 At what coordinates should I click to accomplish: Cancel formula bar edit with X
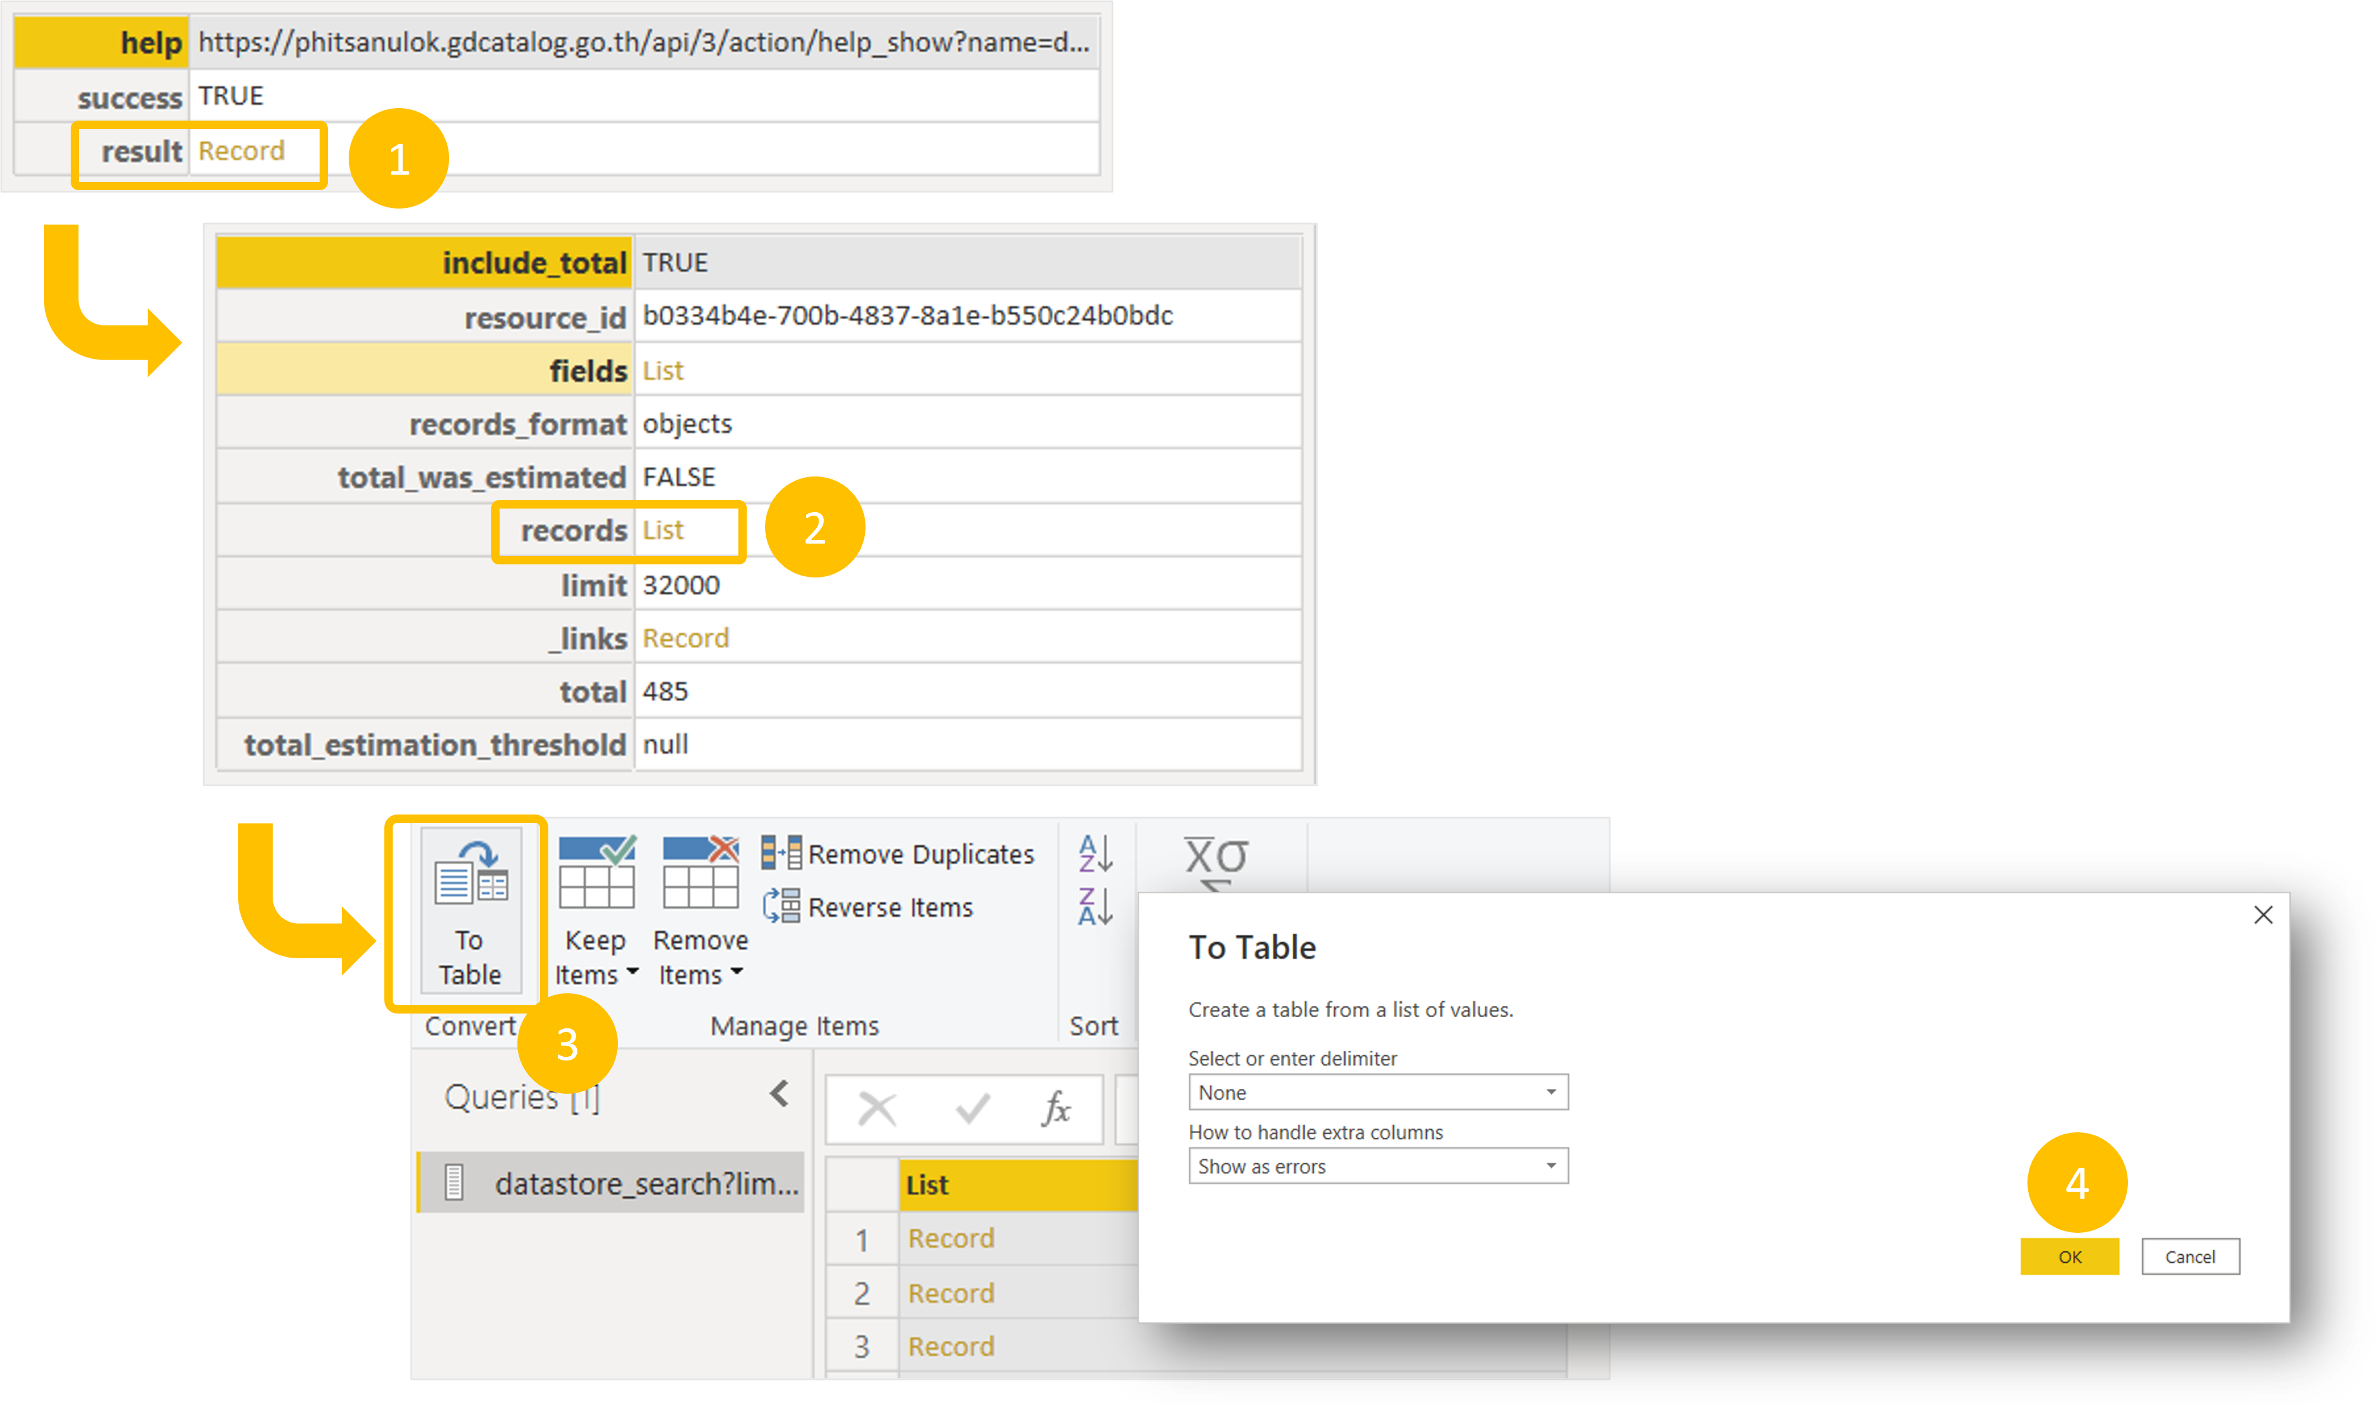(876, 1108)
